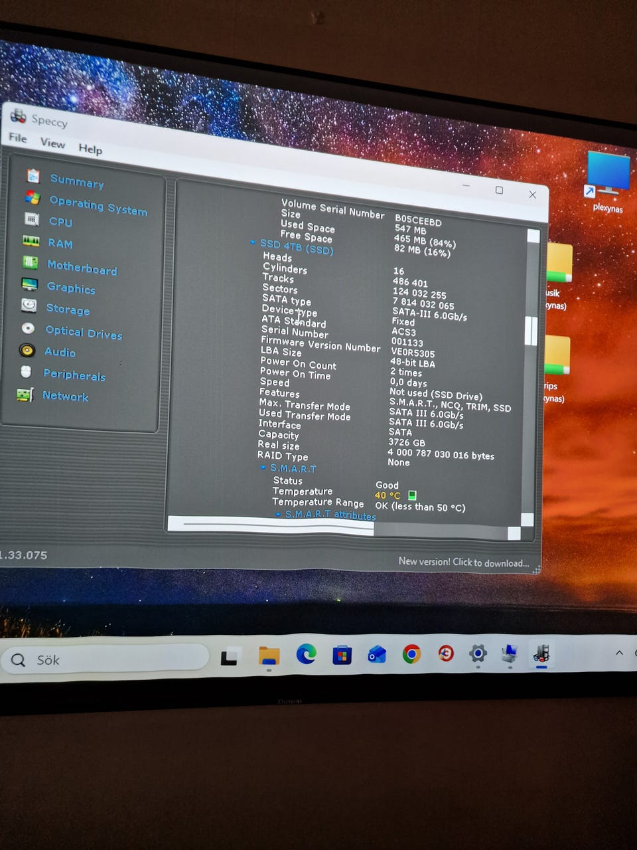Viewport: 637px width, 850px height.
Task: Open the Network section label
Action: pos(65,396)
